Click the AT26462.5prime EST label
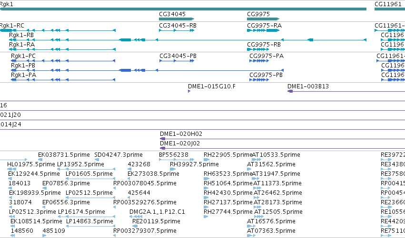The height and width of the screenshot is (238, 405). tap(277, 193)
